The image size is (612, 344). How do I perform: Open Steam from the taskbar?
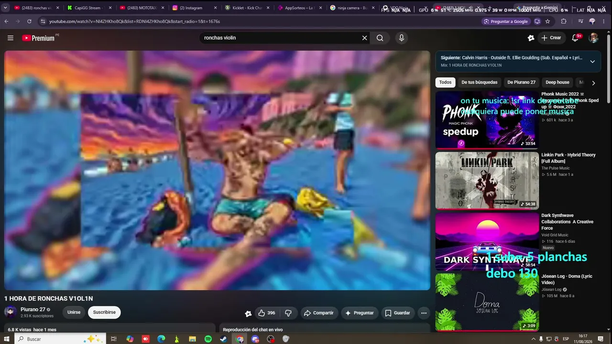coord(224,339)
